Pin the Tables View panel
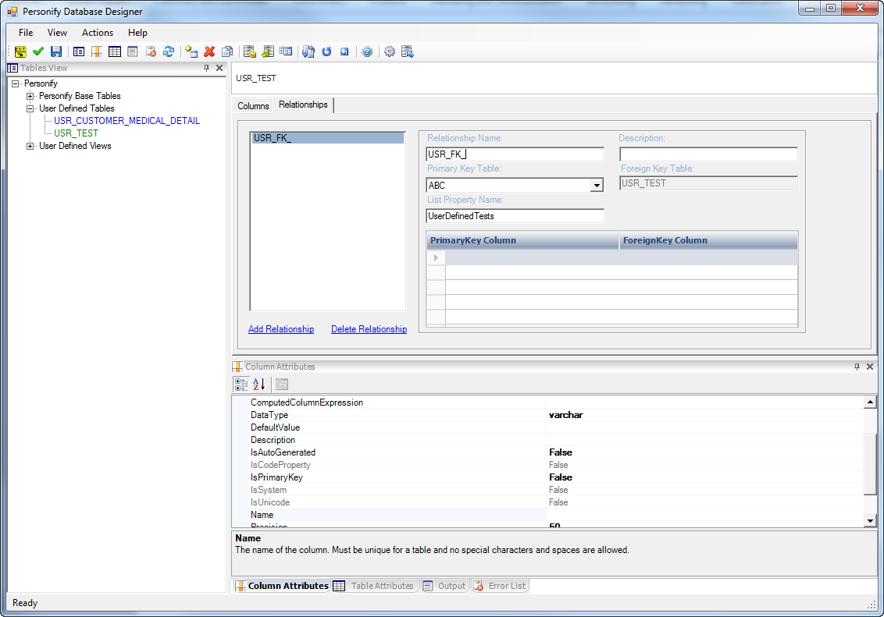 (207, 68)
